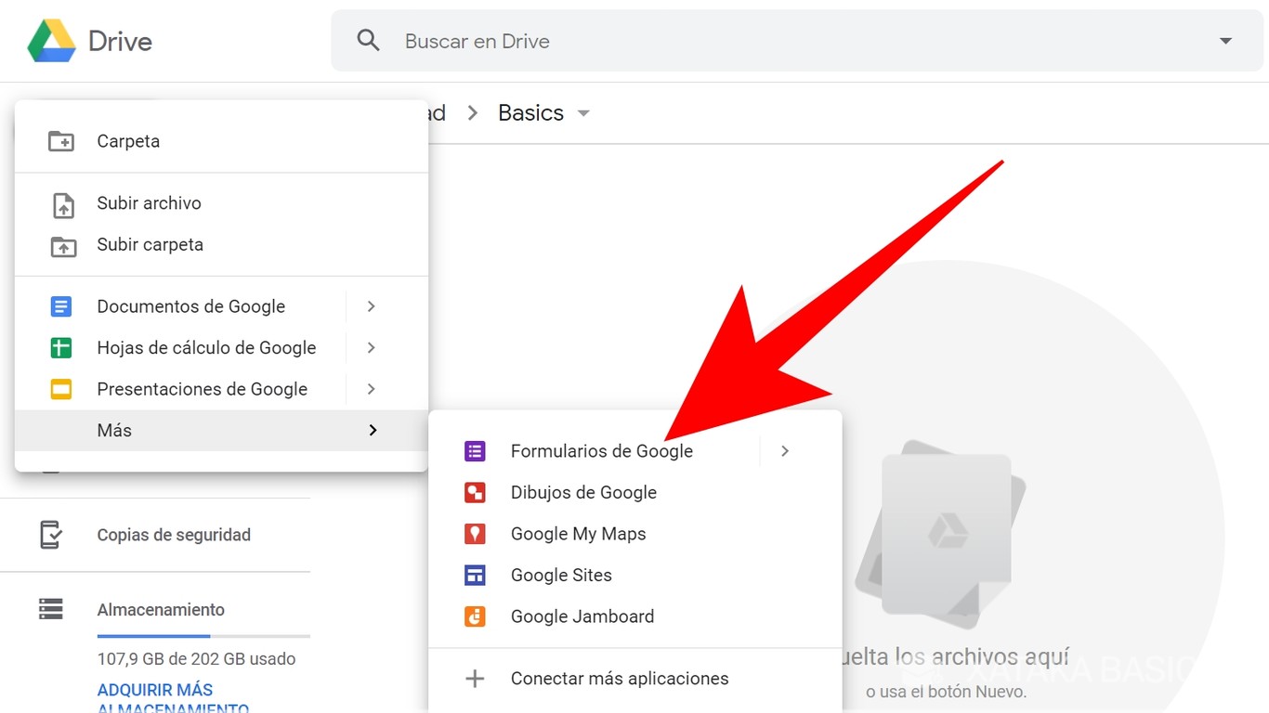Click the yellow Google Slides icon
This screenshot has width=1269, height=713.
coord(61,389)
